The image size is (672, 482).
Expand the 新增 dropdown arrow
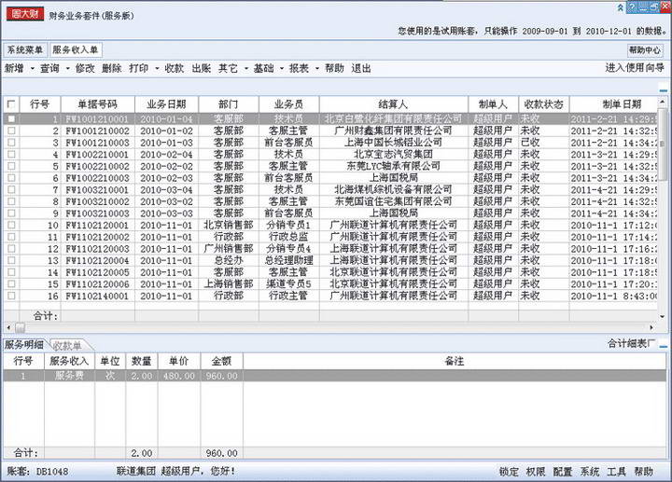point(33,69)
